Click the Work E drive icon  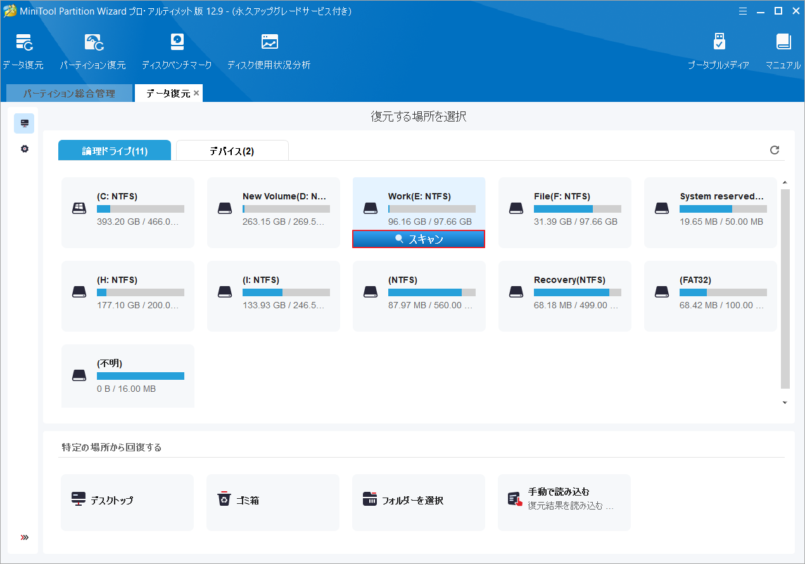[x=370, y=208]
